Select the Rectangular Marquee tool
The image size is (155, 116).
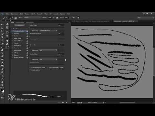[x=2, y=28]
